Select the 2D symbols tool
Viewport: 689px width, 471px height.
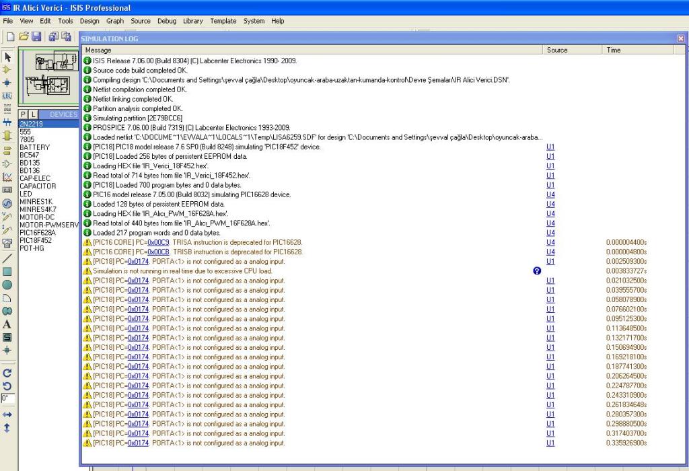pos(7,337)
